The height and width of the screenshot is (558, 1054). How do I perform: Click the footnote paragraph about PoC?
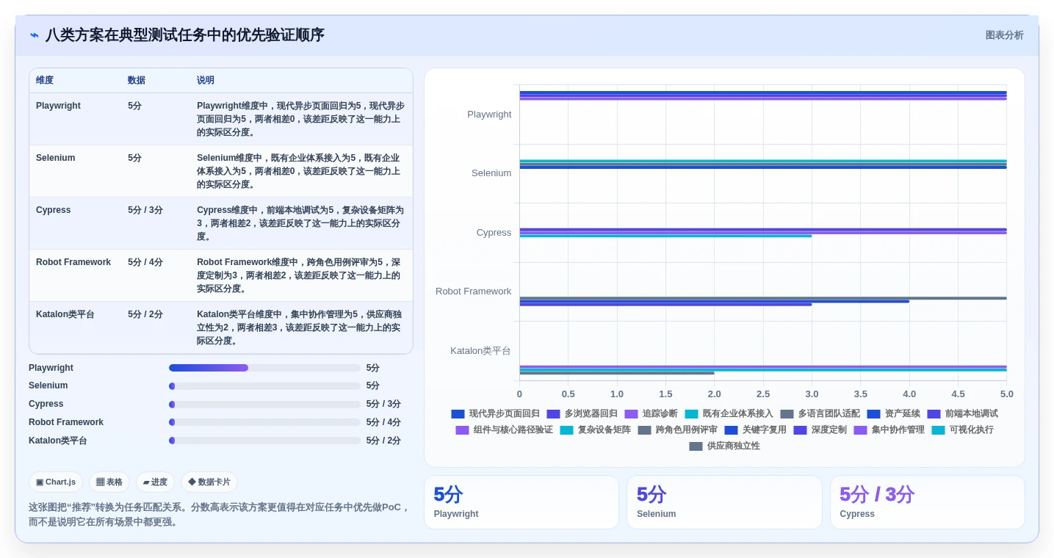coord(219,515)
